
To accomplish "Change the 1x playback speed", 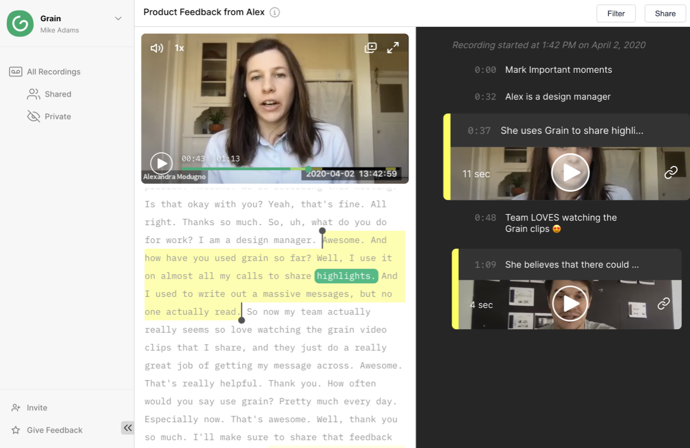I will pos(179,48).
